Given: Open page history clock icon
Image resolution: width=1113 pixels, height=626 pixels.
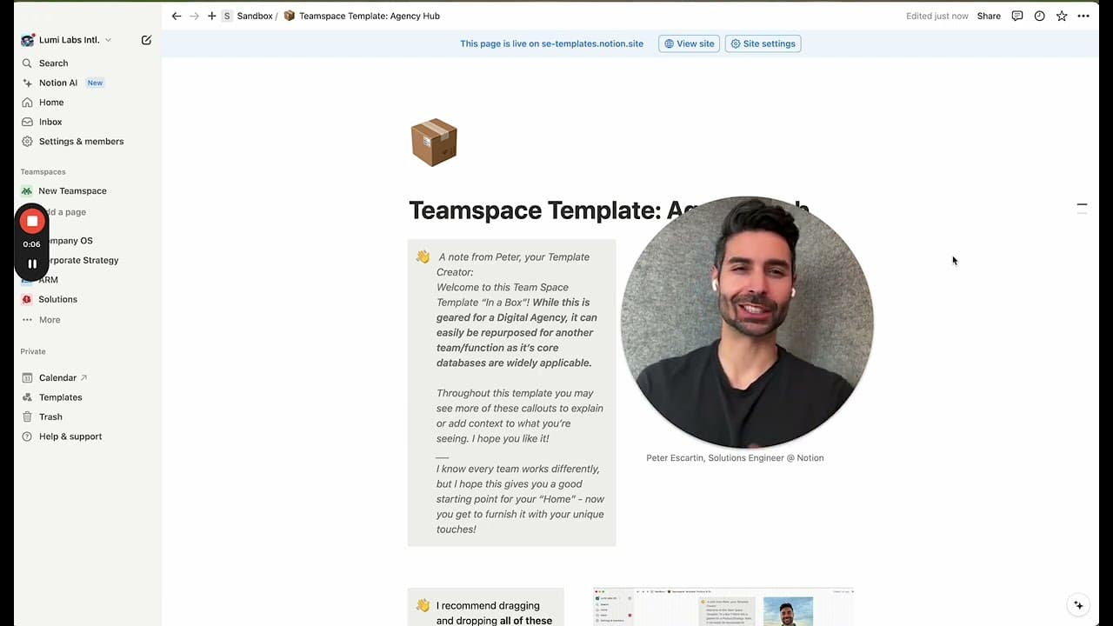Looking at the screenshot, I should point(1039,16).
